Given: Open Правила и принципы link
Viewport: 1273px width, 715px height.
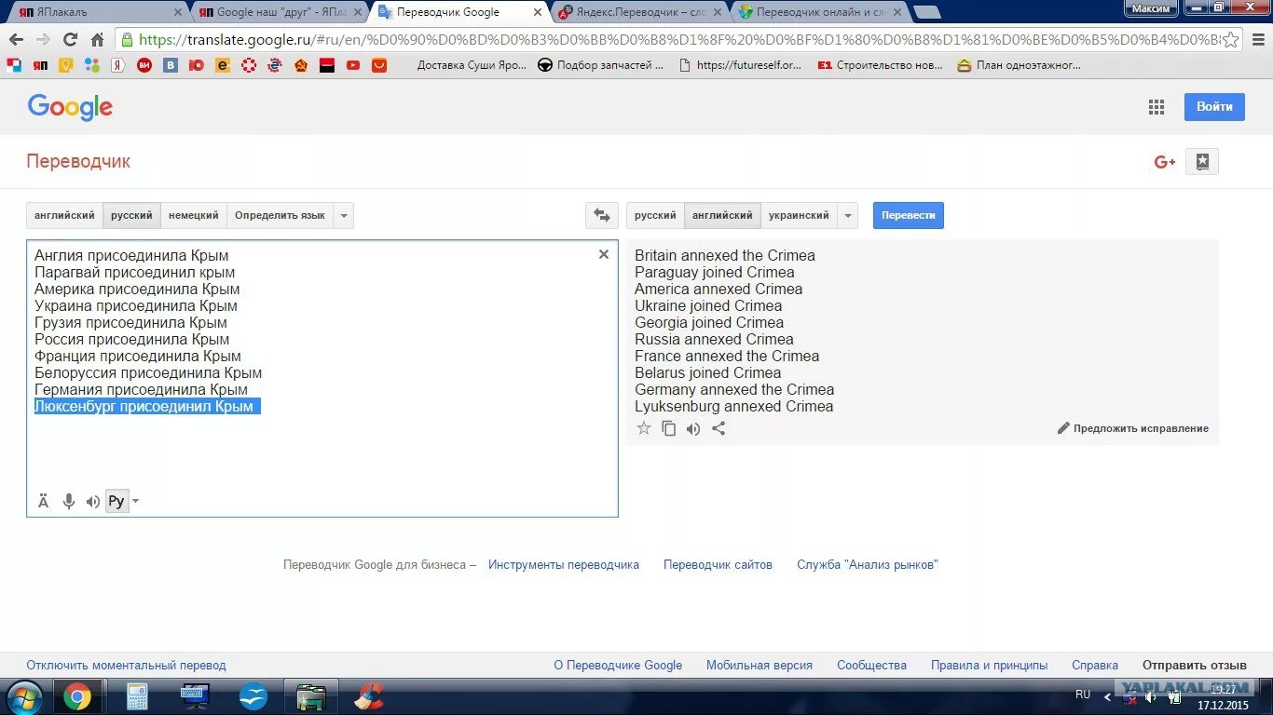Looking at the screenshot, I should point(989,665).
